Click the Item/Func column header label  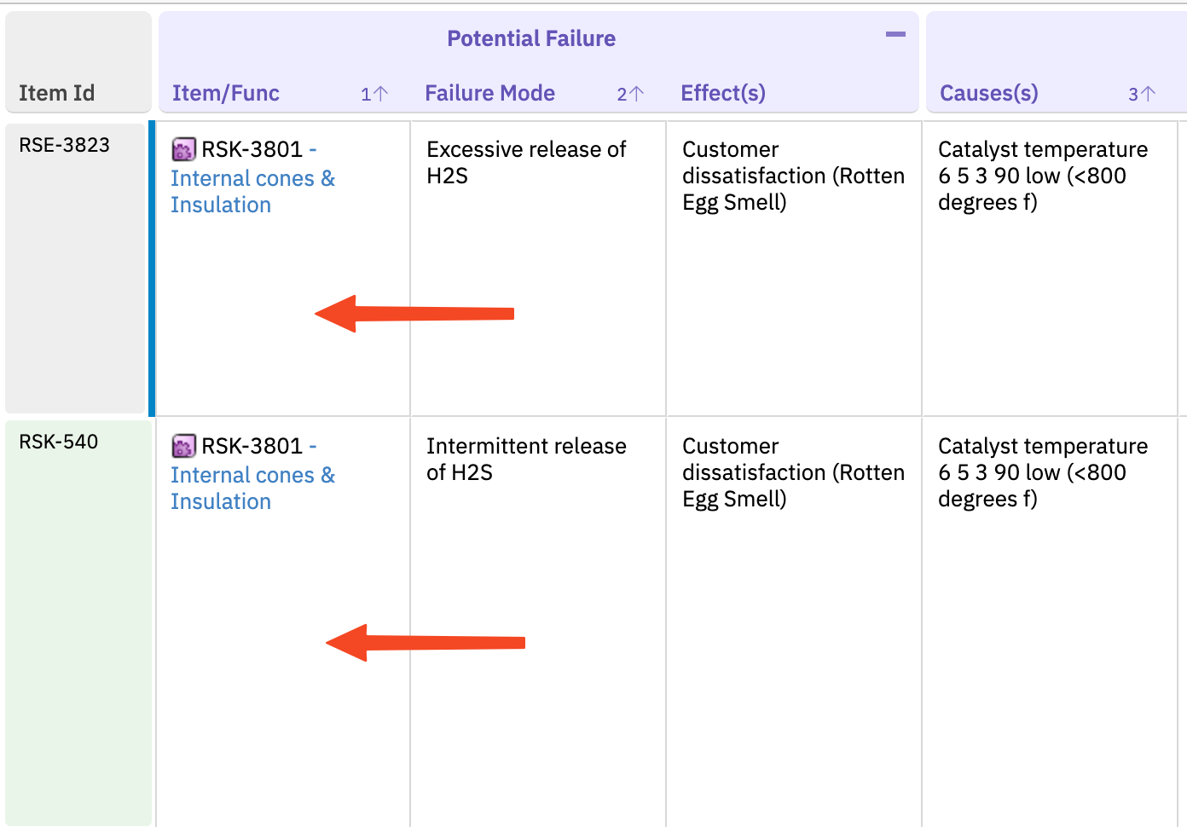(x=226, y=93)
